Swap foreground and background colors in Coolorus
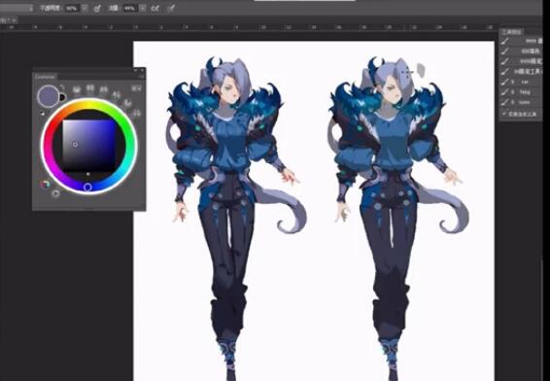Viewport: 550px width, 381px height. pyautogui.click(x=62, y=87)
